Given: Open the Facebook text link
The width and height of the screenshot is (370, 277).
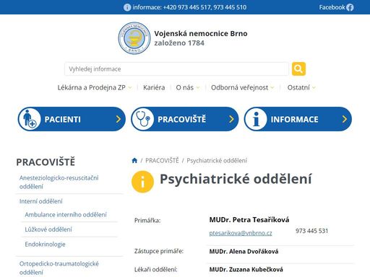Looking at the screenshot, I should (x=332, y=7).
